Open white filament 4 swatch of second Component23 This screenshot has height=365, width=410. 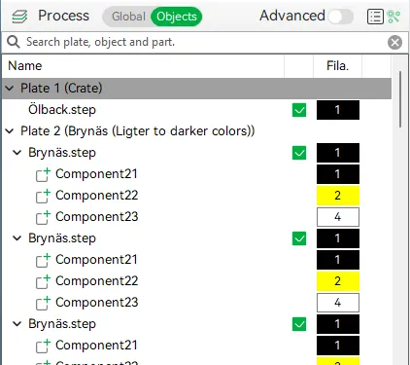[338, 303]
